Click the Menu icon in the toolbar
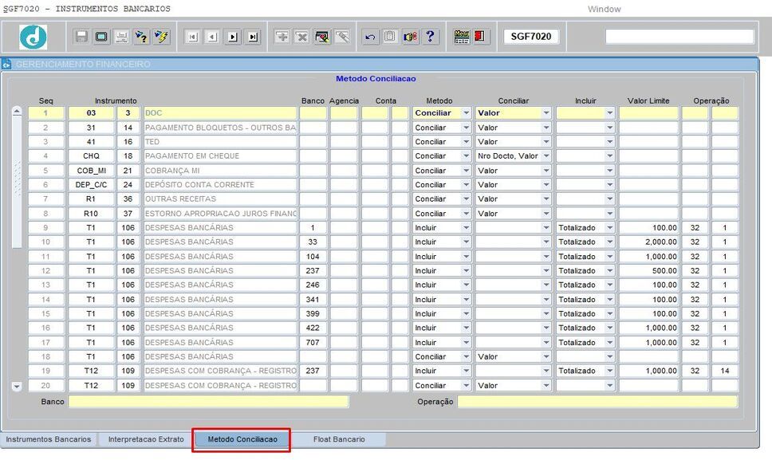This screenshot has height=460, width=772. 461,37
